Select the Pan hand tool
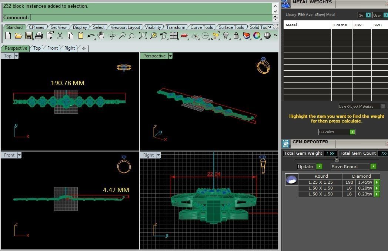The width and height of the screenshot is (388, 251). point(101,36)
